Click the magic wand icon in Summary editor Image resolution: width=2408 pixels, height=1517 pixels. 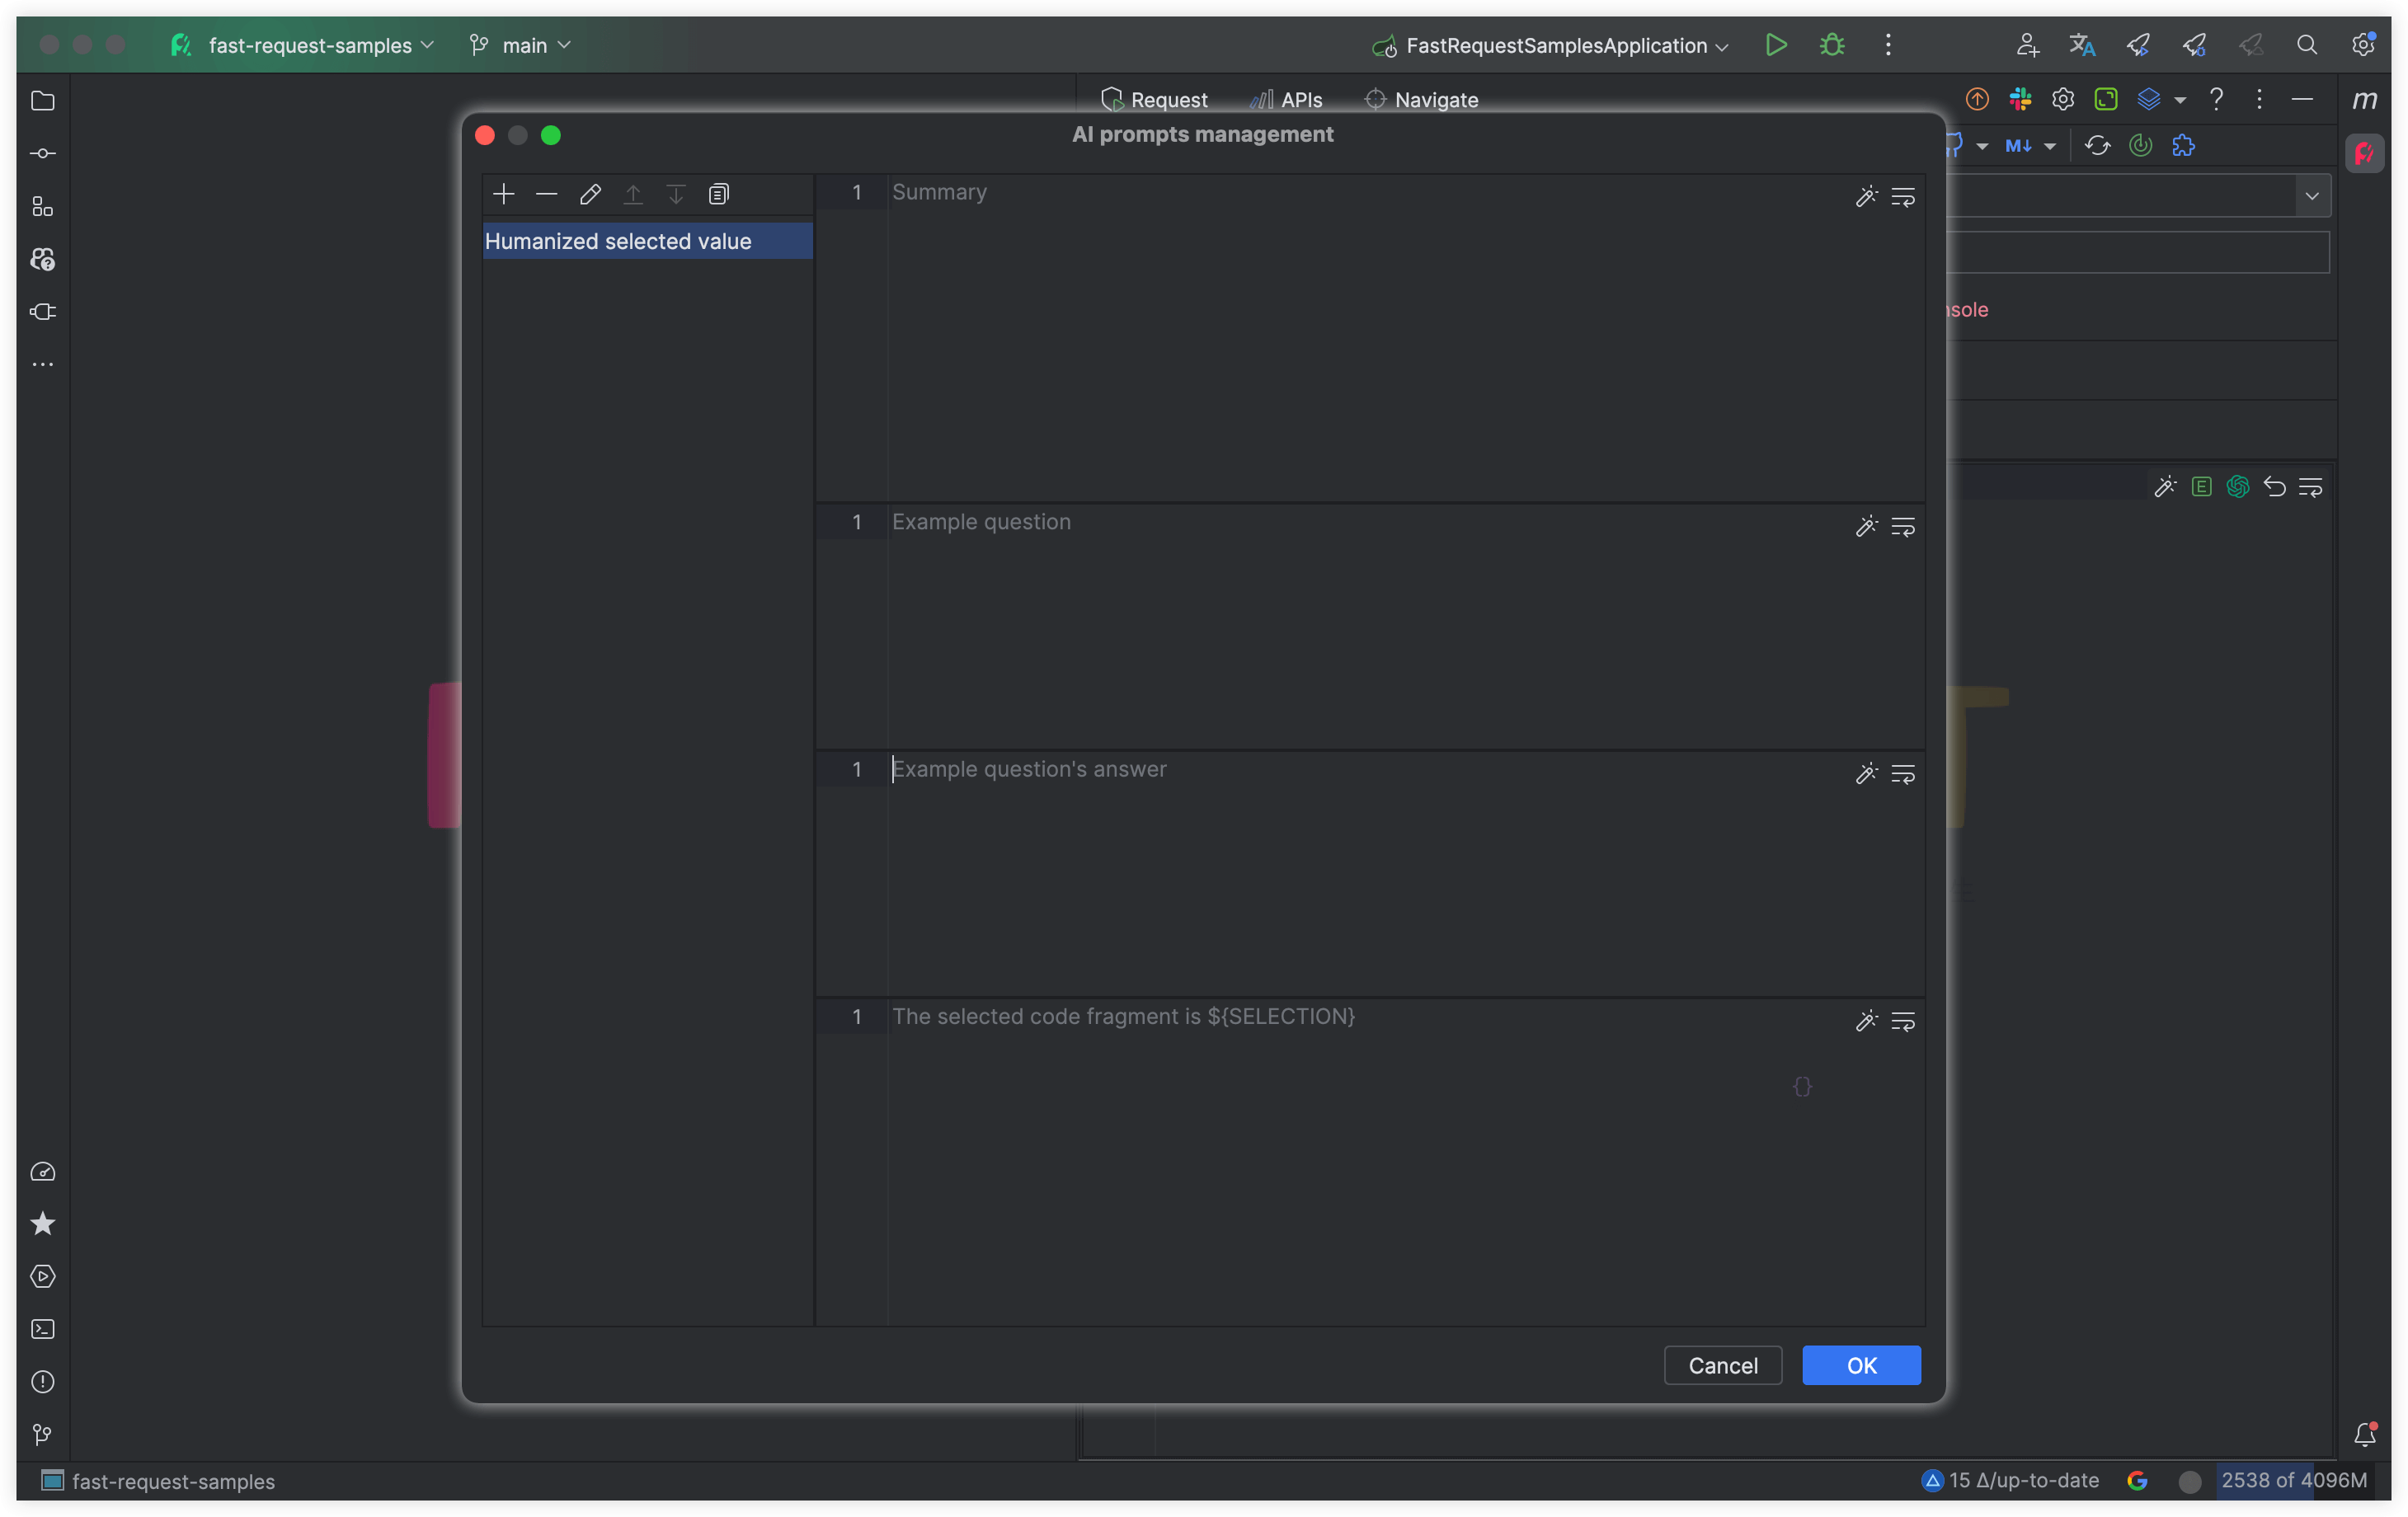click(1866, 197)
